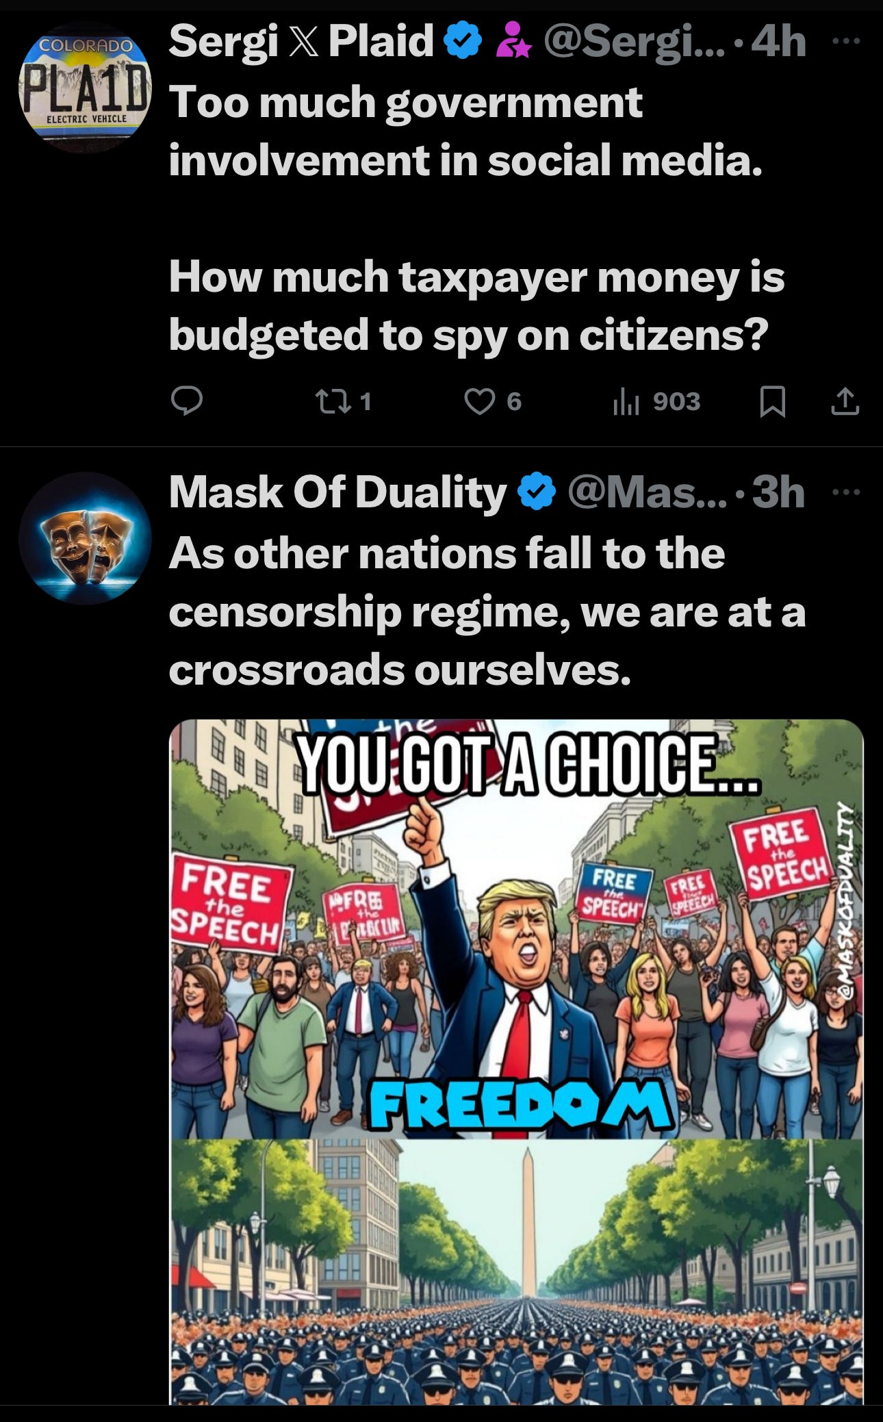
Task: Open the @Mas... handle link
Action: 646,492
